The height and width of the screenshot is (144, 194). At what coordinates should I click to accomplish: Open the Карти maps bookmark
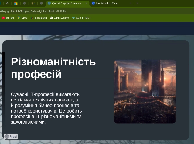click(23, 18)
